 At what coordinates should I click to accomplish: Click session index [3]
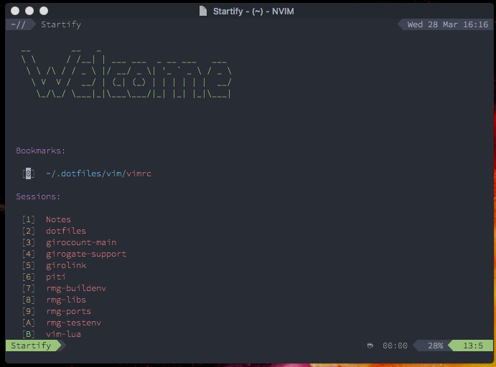tap(28, 242)
